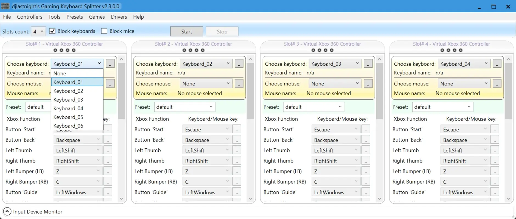Open Slot 3 Choose keyboard dropdown
516x219 pixels.
335,64
